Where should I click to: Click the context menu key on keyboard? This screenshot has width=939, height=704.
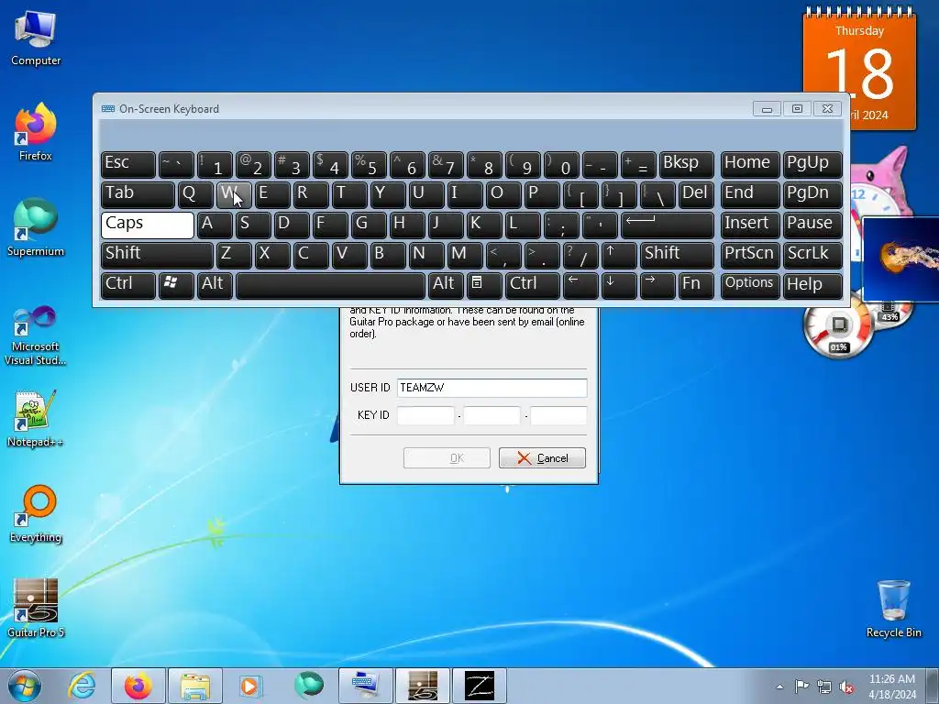point(483,285)
